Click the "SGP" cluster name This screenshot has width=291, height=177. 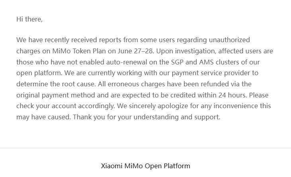click(177, 62)
